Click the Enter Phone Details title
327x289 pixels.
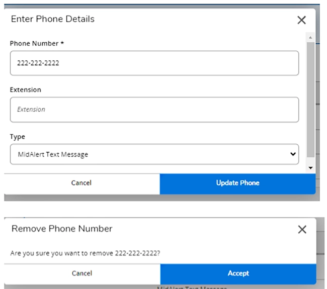(53, 19)
